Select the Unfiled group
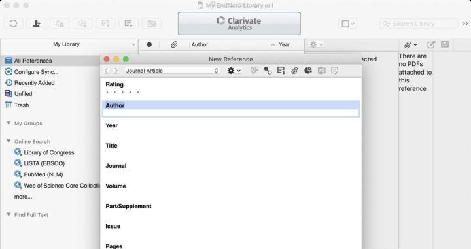 coord(23,94)
